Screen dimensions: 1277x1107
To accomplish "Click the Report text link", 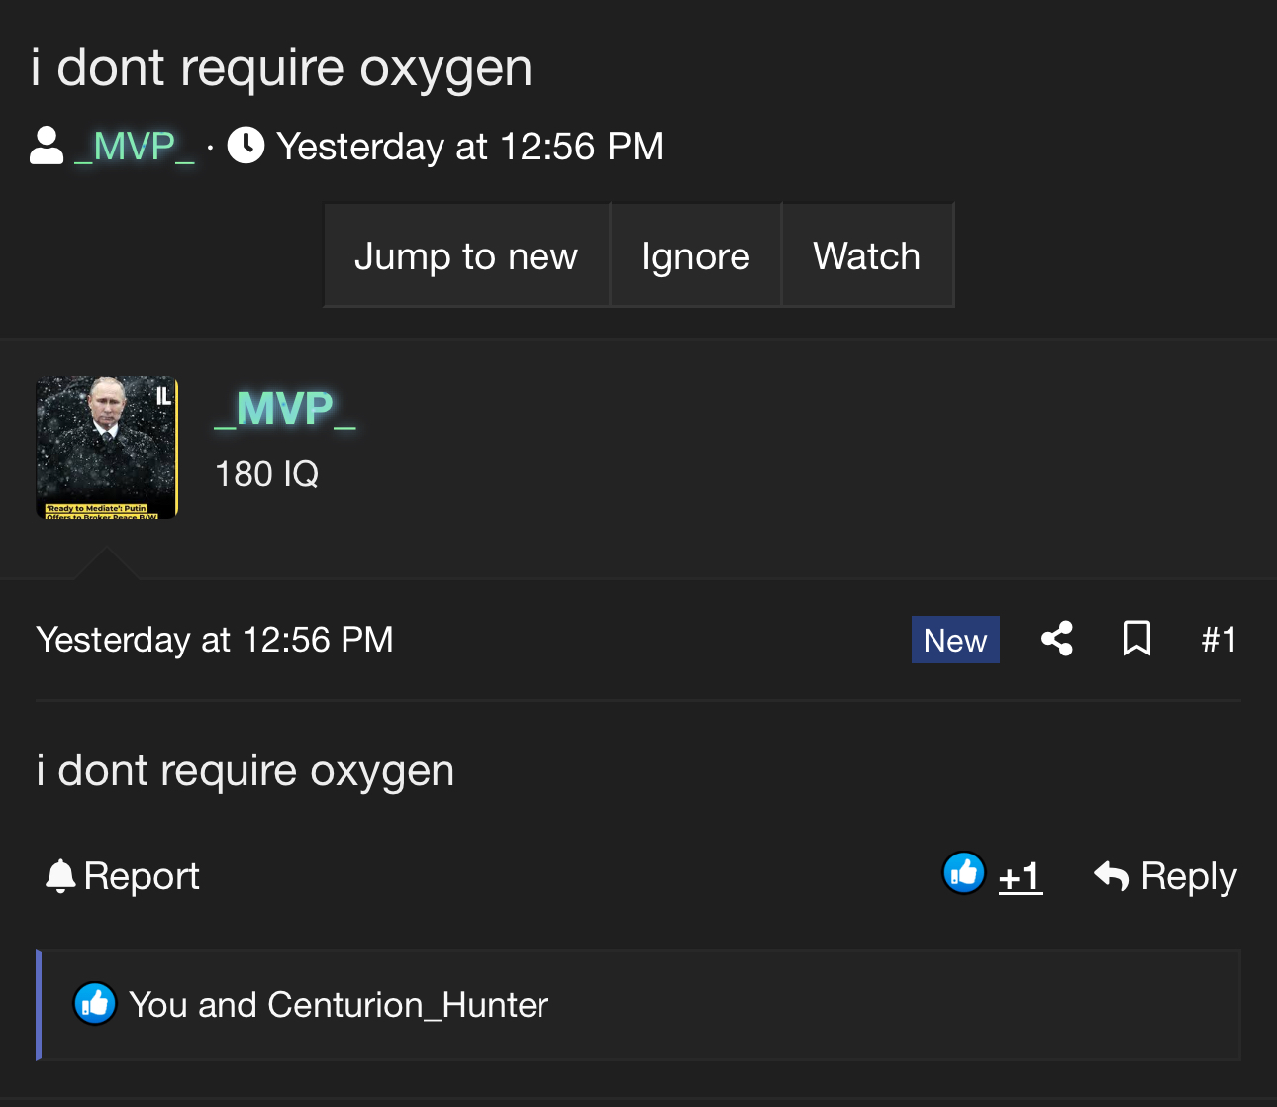I will (x=142, y=876).
